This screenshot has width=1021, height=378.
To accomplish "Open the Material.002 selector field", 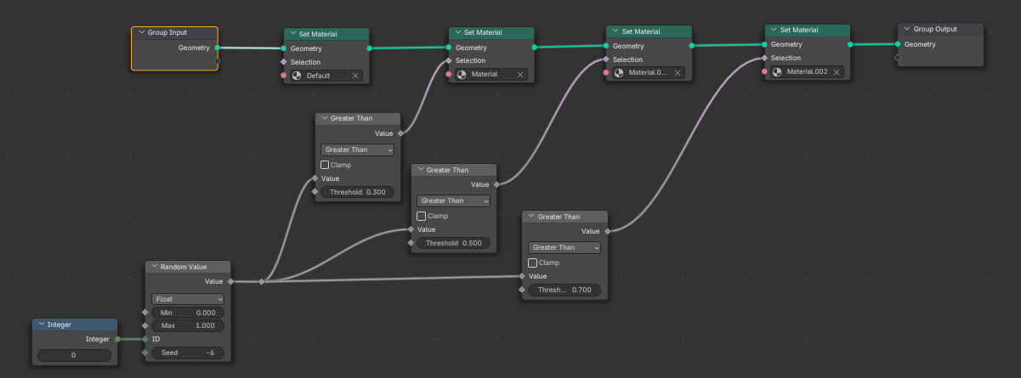I will click(x=807, y=72).
